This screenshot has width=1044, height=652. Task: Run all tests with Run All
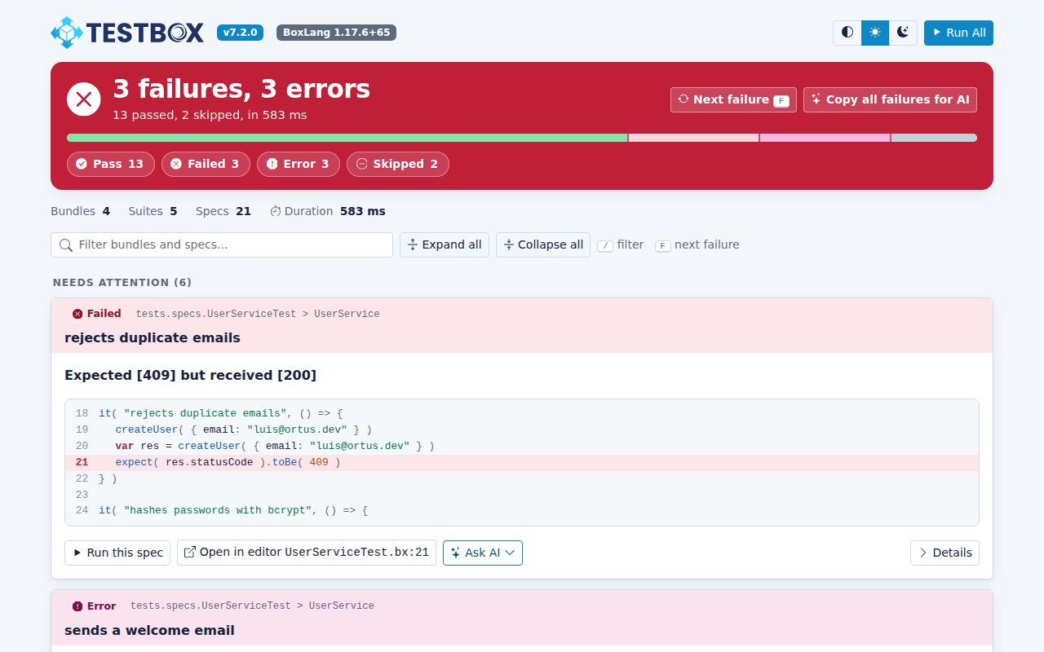click(958, 33)
